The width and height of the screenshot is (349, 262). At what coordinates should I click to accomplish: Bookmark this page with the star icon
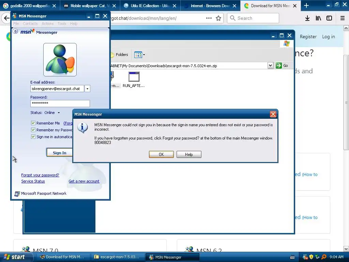click(x=218, y=18)
